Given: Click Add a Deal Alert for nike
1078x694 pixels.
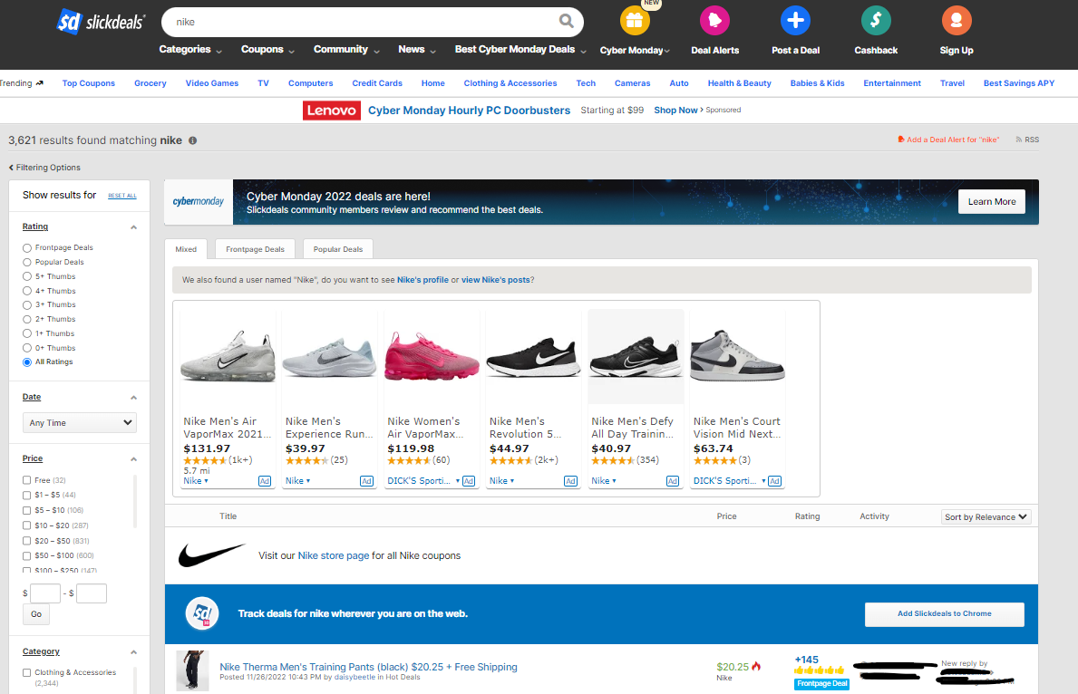Looking at the screenshot, I should 948,140.
